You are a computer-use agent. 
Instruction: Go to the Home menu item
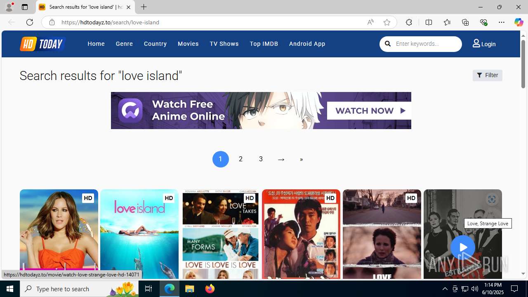[x=96, y=44]
